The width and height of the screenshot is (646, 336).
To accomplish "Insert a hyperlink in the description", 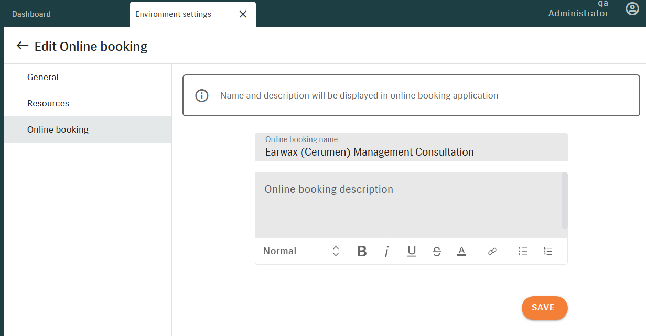I will [x=492, y=252].
